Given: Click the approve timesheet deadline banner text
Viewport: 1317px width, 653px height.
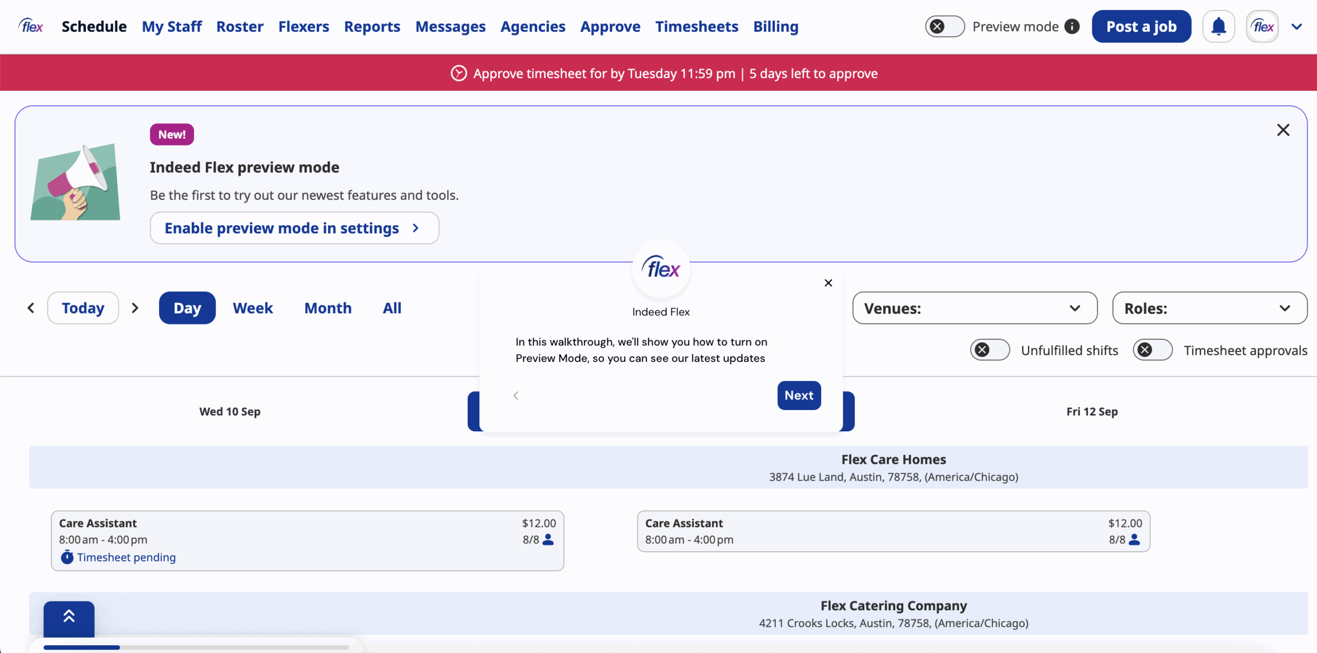Looking at the screenshot, I should [x=675, y=73].
